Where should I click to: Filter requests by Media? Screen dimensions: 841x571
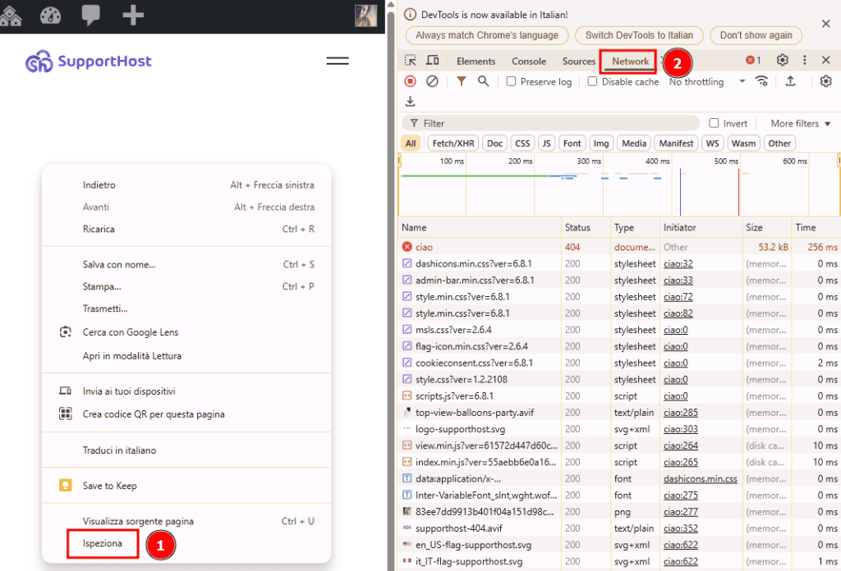(634, 143)
